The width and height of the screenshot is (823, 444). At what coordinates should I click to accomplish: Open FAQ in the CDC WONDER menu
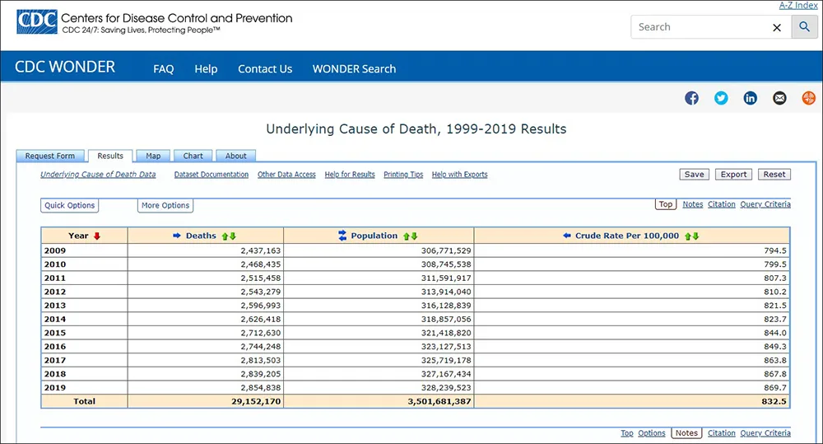tap(163, 69)
